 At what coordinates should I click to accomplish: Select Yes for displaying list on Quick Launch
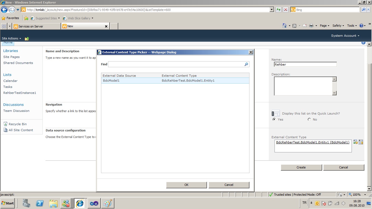click(x=274, y=119)
